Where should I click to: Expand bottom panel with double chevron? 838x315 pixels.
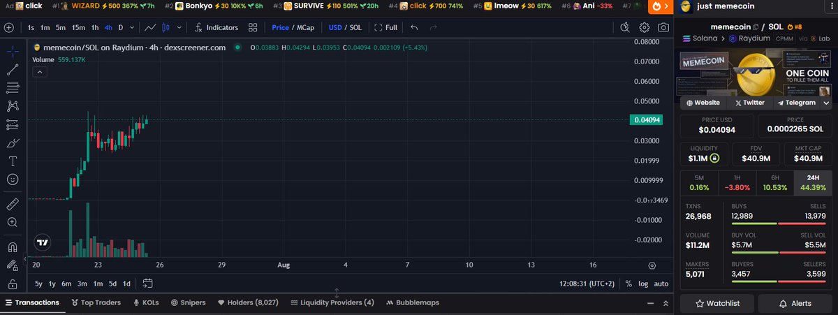[666, 303]
